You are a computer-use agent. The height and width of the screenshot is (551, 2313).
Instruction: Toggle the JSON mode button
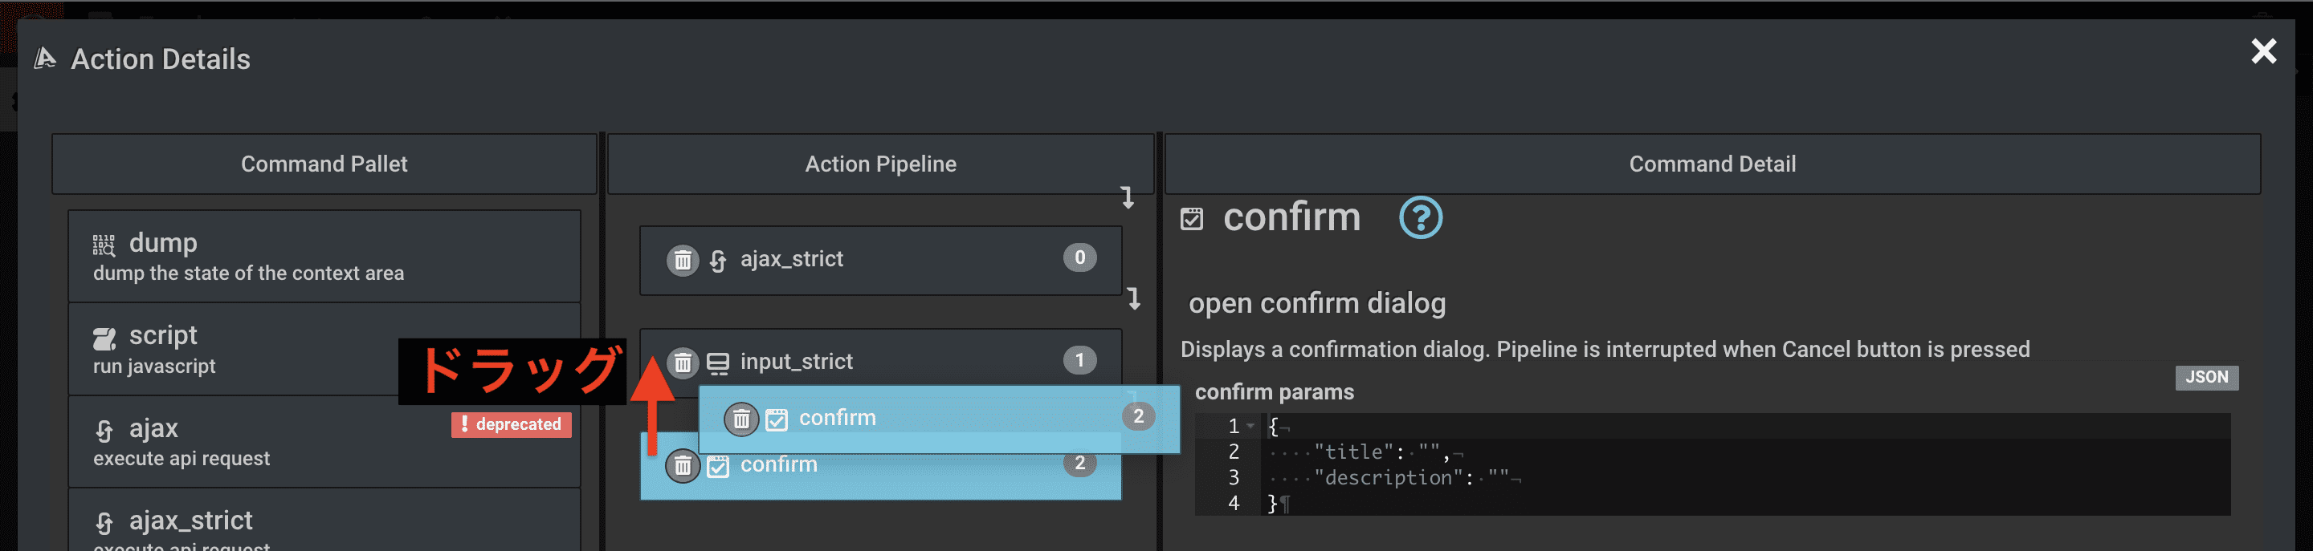tap(2206, 378)
